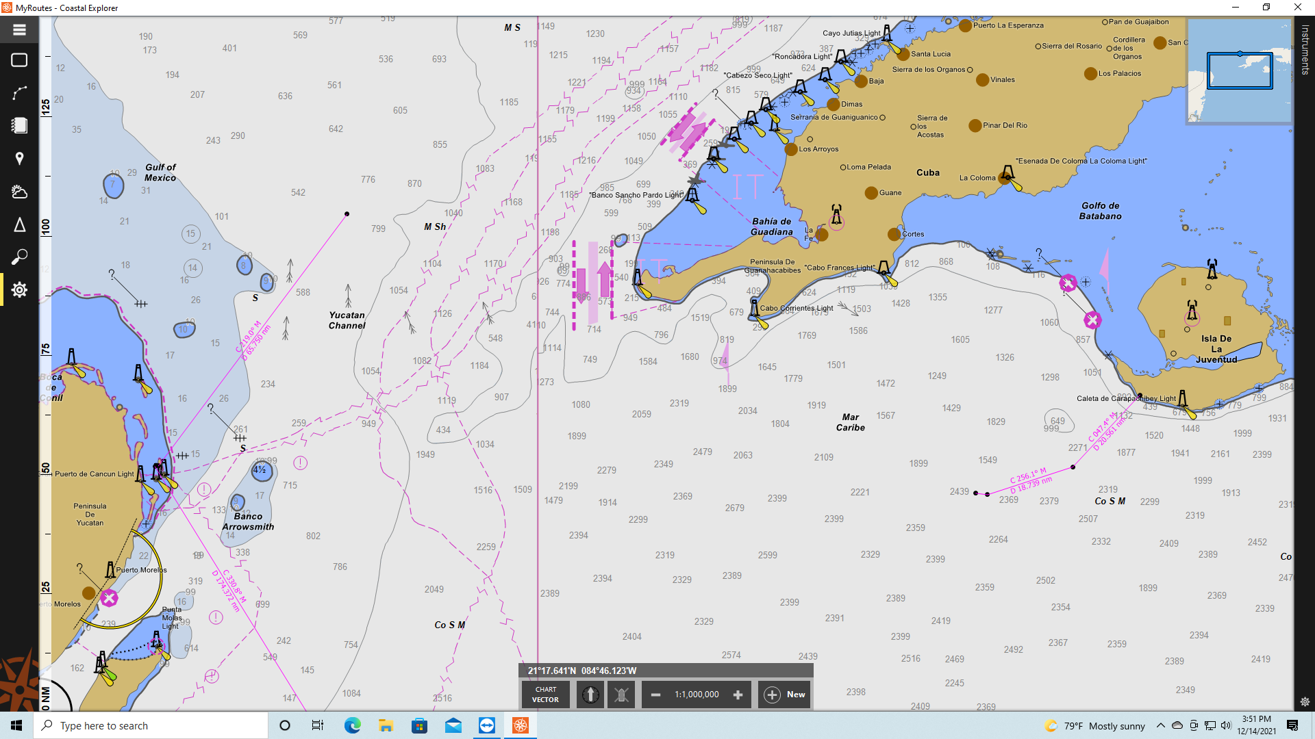
Task: Select the marker pin tool
Action: pyautogui.click(x=19, y=159)
